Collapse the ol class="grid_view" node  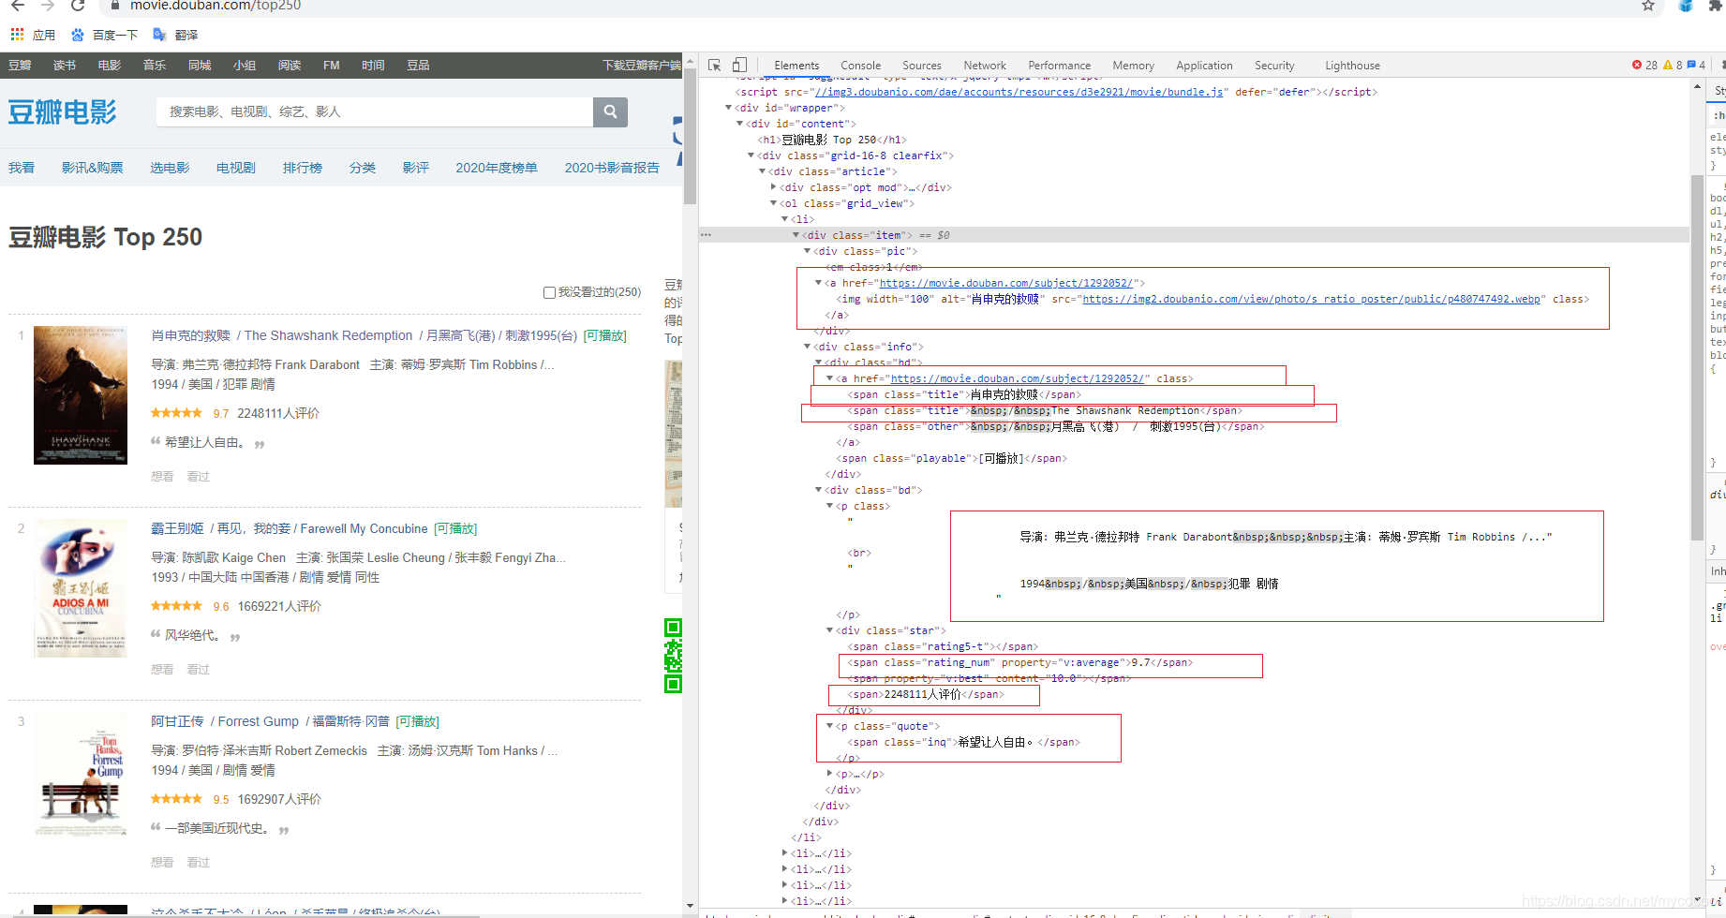(774, 203)
